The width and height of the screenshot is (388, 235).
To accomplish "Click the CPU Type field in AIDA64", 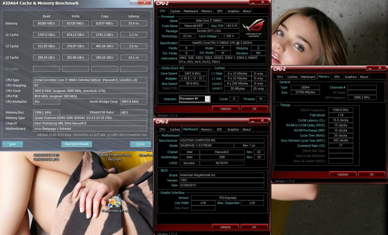I will (x=90, y=80).
